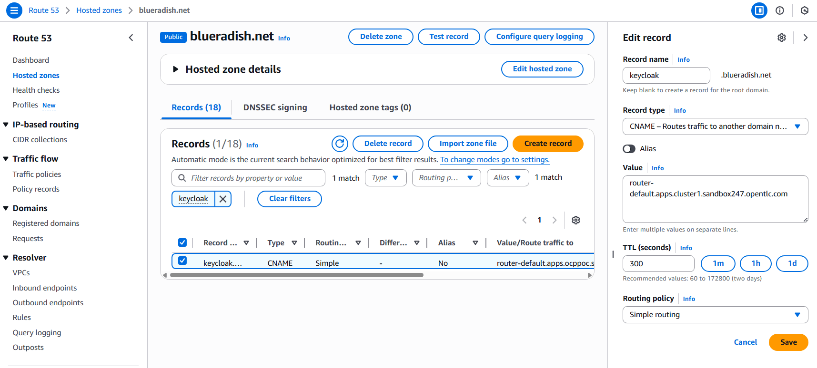Click the search magnifier in filter box
817x368 pixels.
(182, 178)
